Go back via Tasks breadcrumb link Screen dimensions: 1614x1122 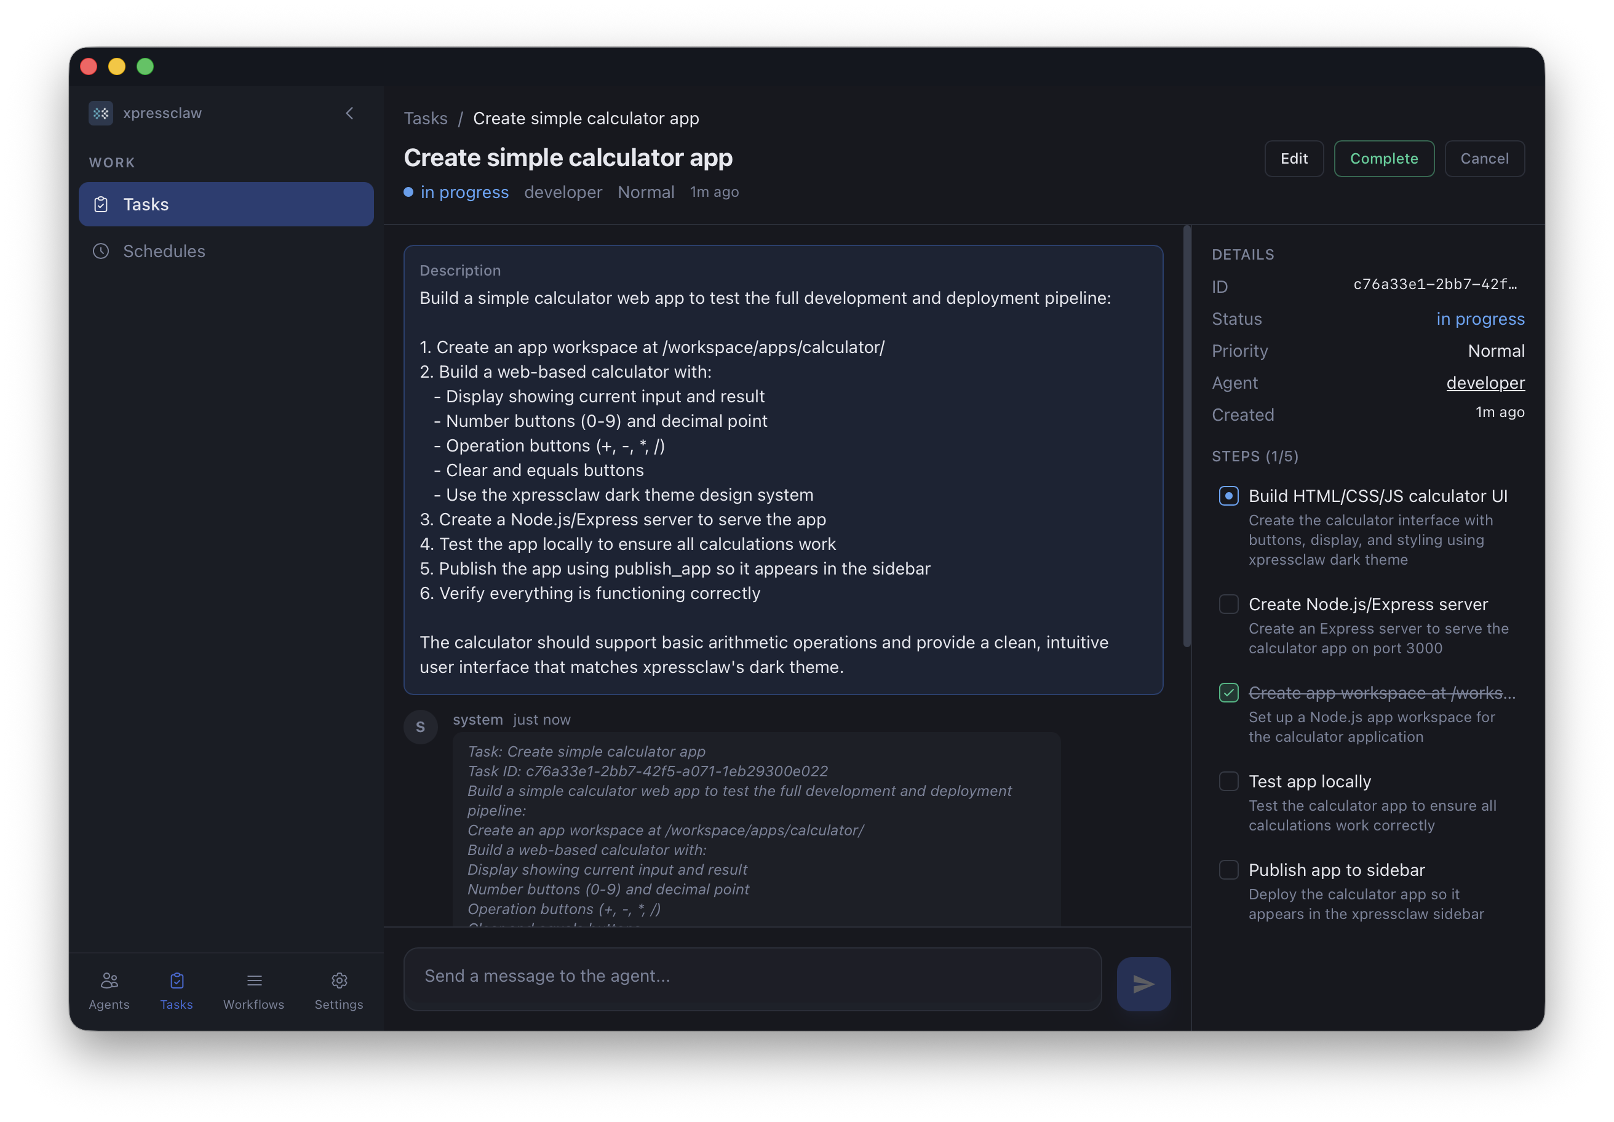coord(425,118)
